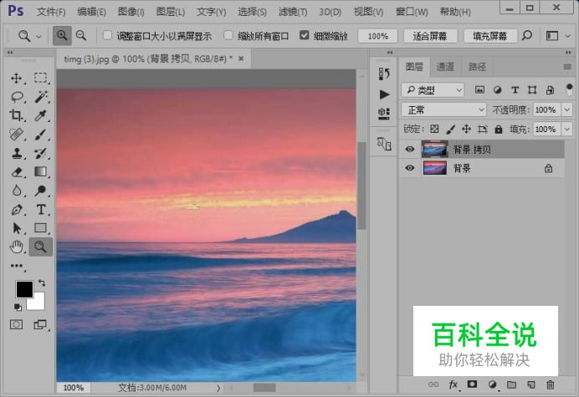Open the 滤镜(T) menu
This screenshot has width=579, height=397.
click(293, 12)
